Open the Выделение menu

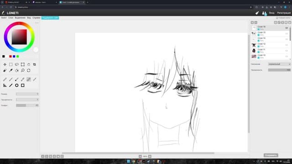20,18
